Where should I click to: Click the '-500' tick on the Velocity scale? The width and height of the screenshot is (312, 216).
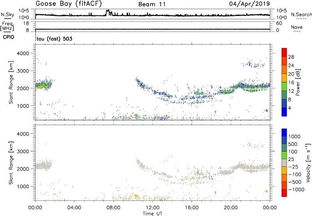click(294, 182)
